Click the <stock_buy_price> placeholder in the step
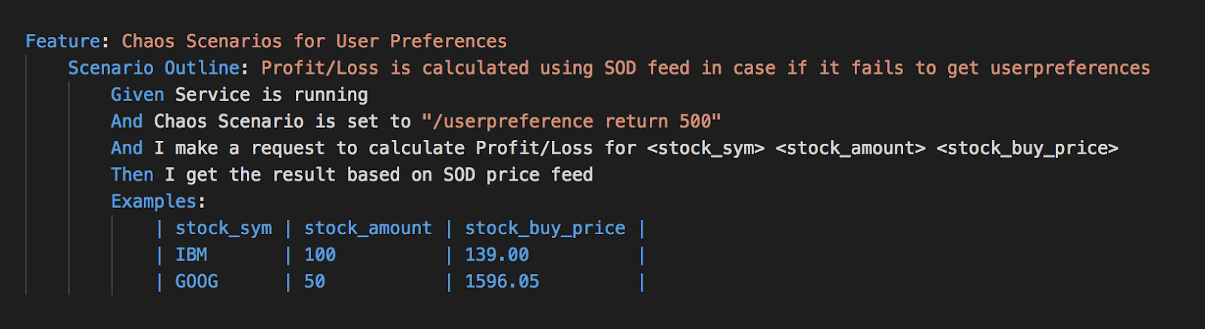Viewport: 1205px width, 329px height. (1027, 148)
